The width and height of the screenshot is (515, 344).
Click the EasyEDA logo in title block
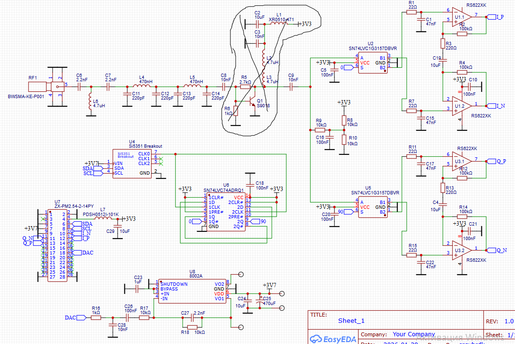coord(333,339)
